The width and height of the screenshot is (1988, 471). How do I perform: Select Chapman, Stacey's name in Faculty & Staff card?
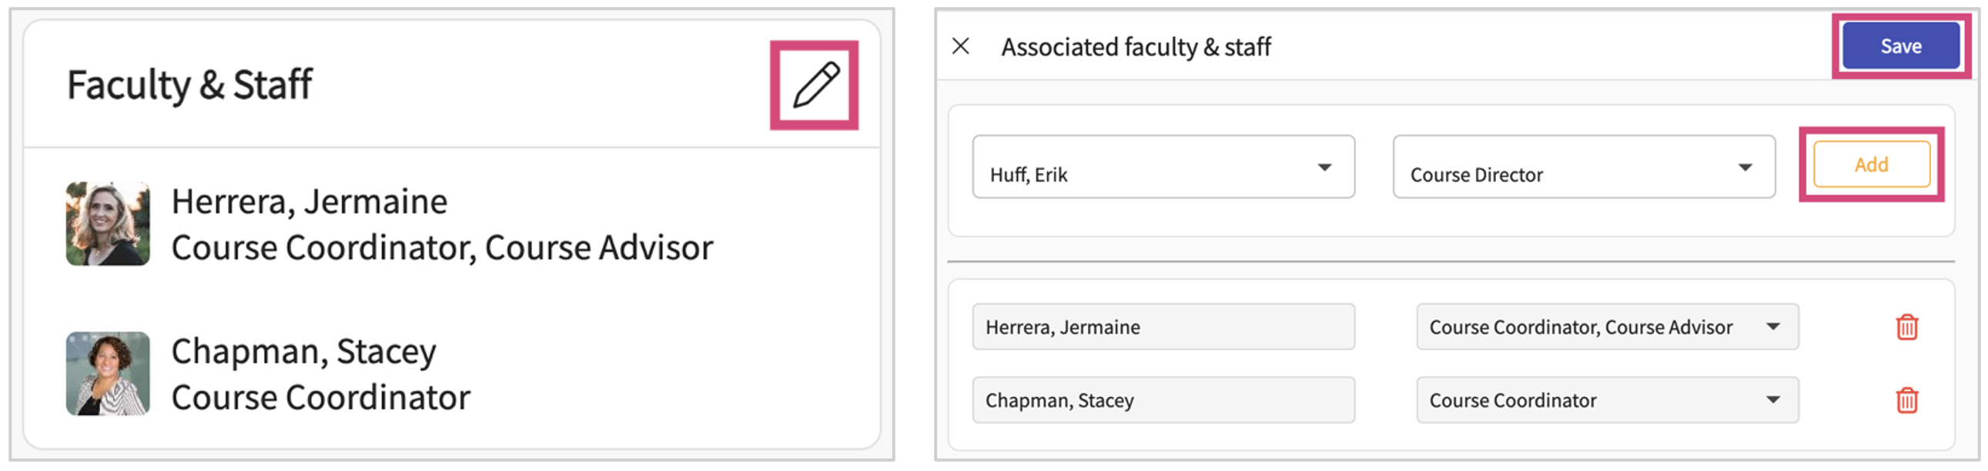304,352
